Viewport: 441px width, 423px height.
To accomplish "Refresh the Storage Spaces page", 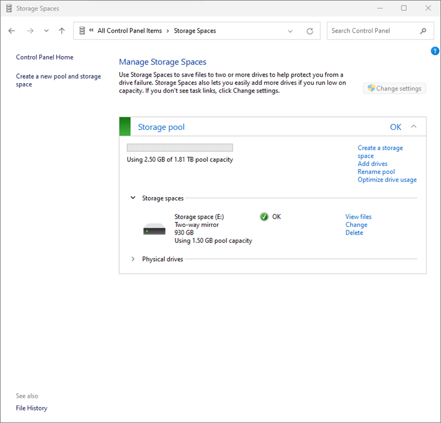I will tap(309, 31).
